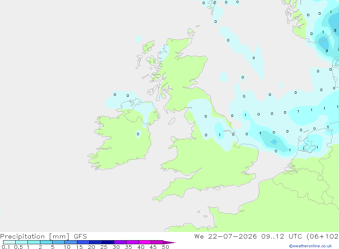Click the '0.5' legend scale value
Screen dimensions: 339x249
(18, 247)
